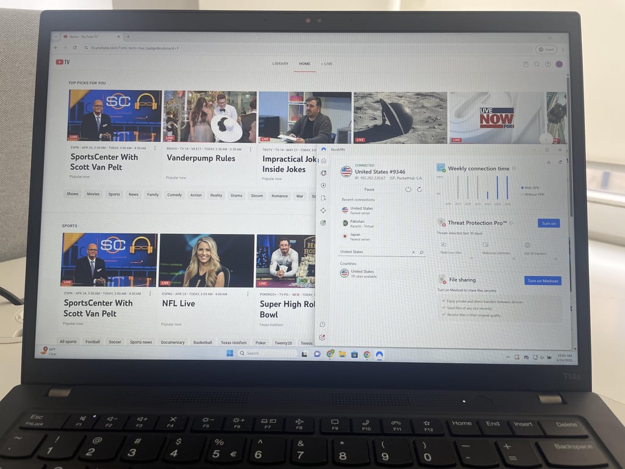Go back using the browser back arrow
The height and width of the screenshot is (469, 625).
56,48
